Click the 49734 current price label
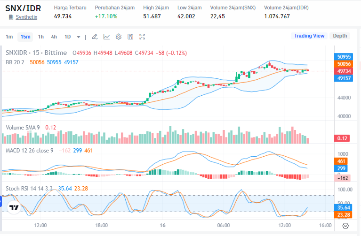The image size is (361, 236). tap(344, 71)
